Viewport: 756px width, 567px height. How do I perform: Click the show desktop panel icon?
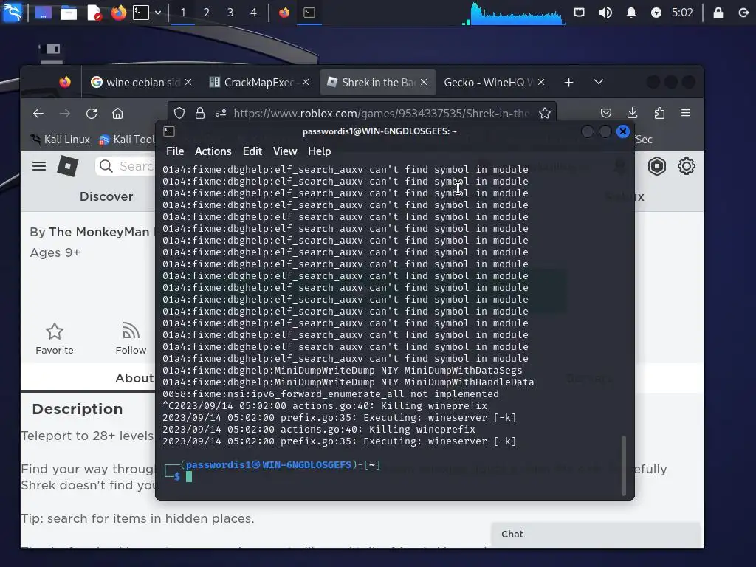click(44, 13)
